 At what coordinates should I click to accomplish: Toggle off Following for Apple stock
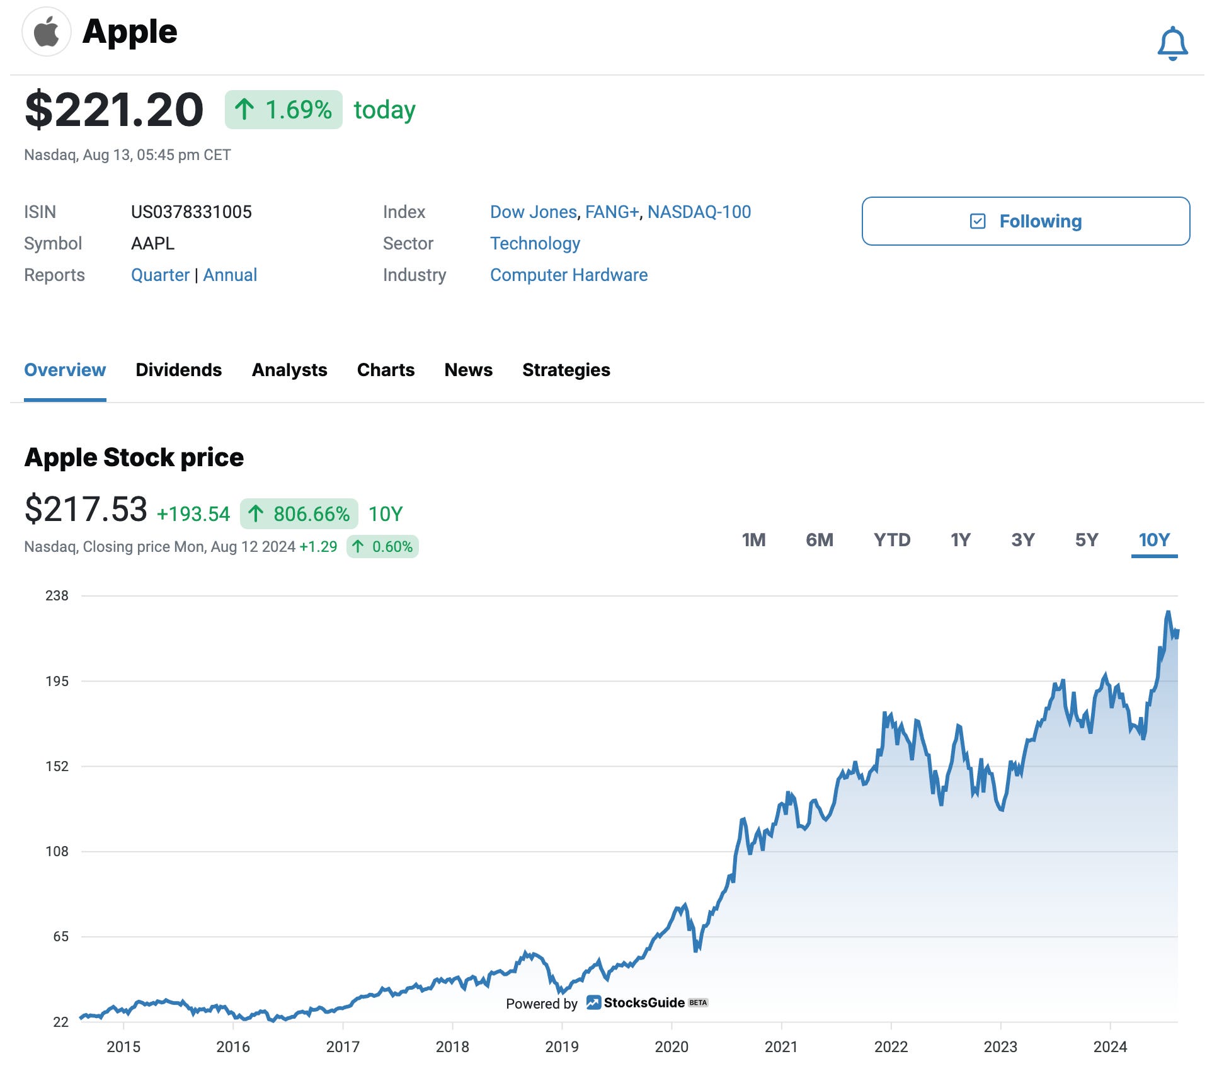tap(1026, 221)
